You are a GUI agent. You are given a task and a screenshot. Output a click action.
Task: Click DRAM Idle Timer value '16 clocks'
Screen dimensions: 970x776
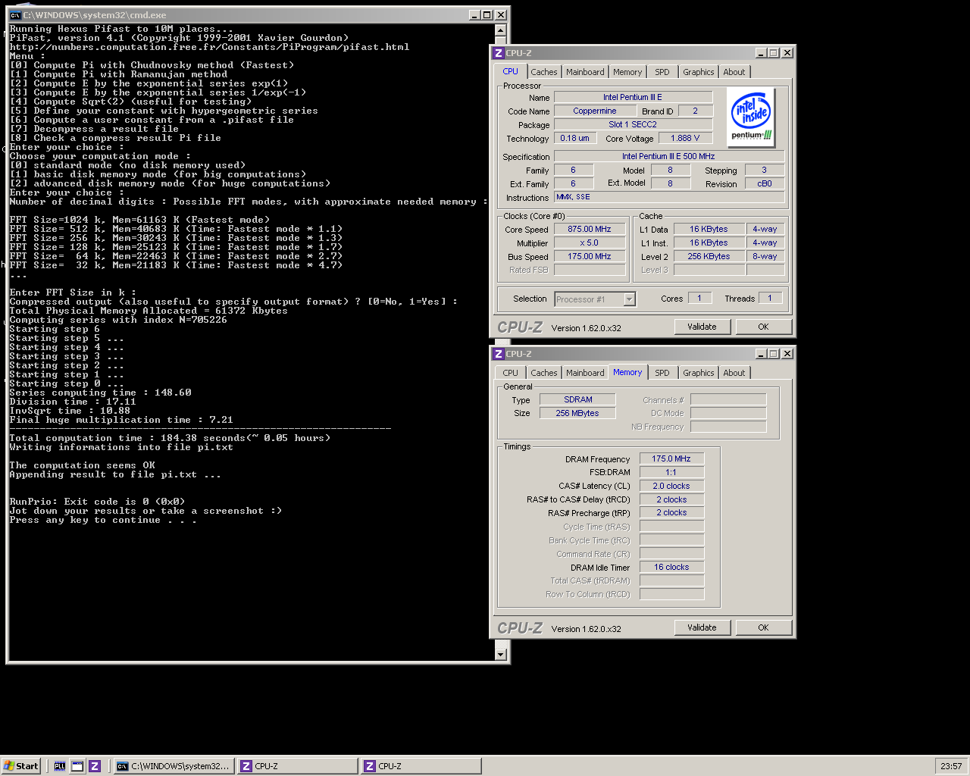671,567
